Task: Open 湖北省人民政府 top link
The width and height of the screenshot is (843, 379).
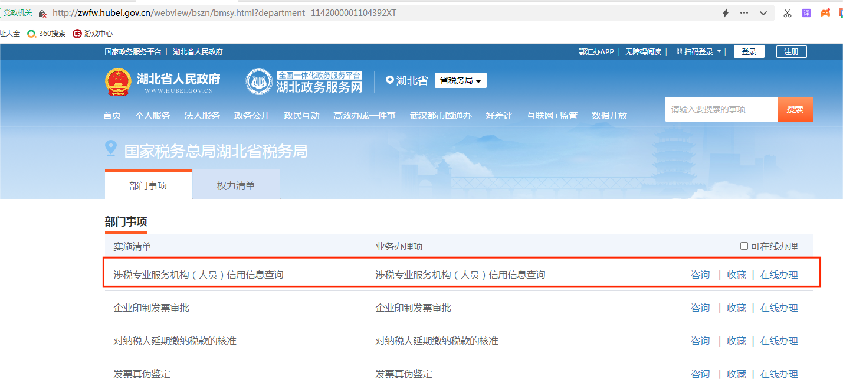Action: tap(198, 52)
